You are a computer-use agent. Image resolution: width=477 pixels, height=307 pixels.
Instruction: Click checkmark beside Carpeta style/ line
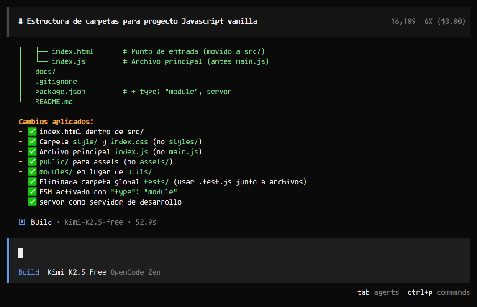pyautogui.click(x=33, y=142)
